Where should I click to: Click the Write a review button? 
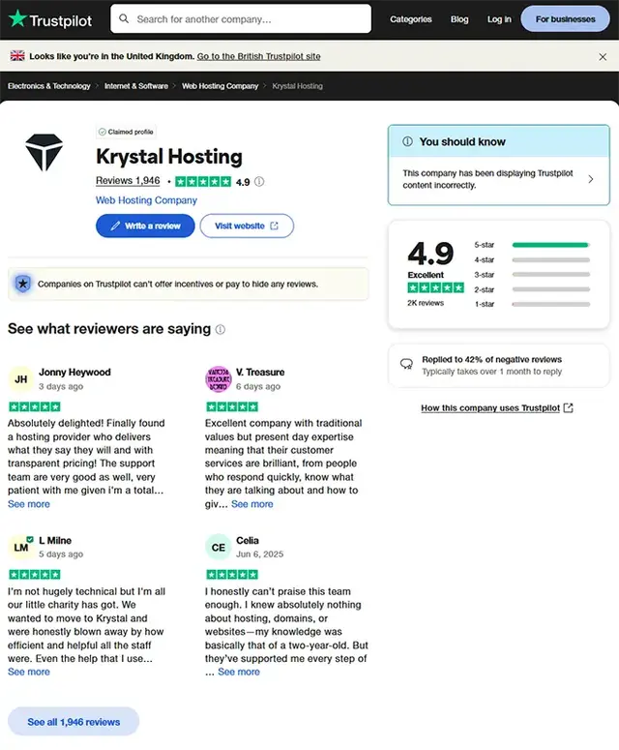(145, 225)
